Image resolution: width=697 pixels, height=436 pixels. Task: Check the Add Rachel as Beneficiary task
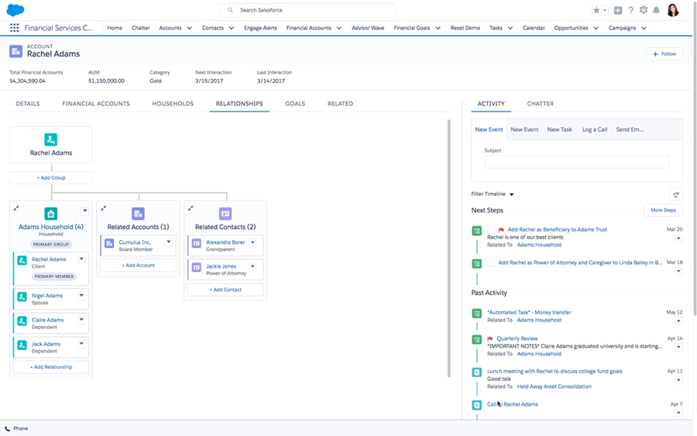click(x=490, y=230)
